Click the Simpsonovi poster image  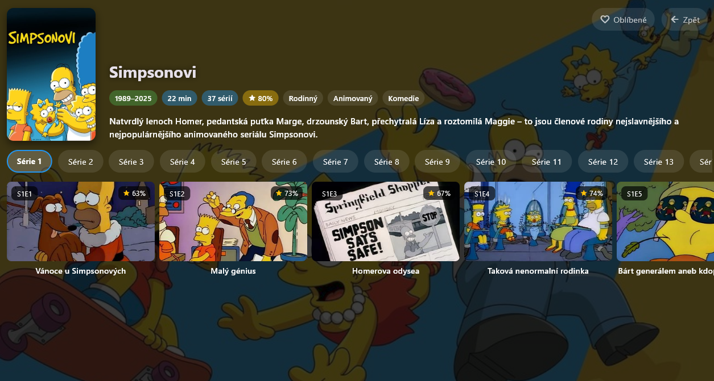(x=51, y=74)
